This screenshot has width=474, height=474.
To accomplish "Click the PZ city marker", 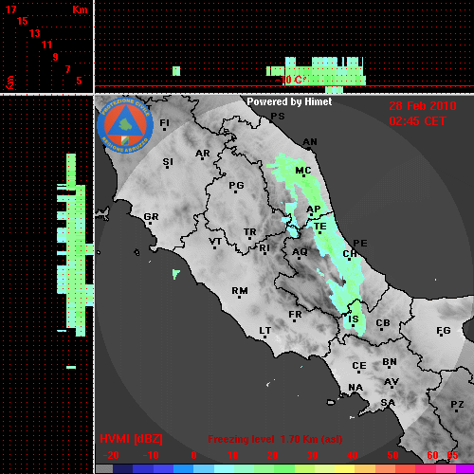I will point(456,410).
